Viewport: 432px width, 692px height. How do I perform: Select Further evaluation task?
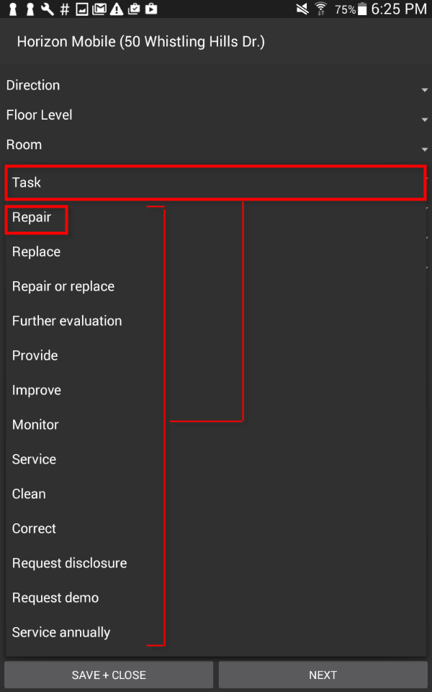(67, 321)
